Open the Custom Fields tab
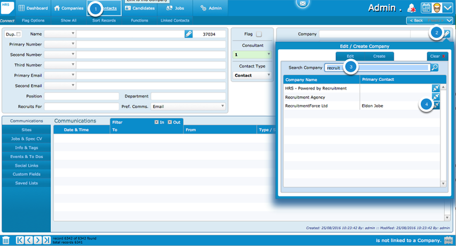 [x=27, y=174]
